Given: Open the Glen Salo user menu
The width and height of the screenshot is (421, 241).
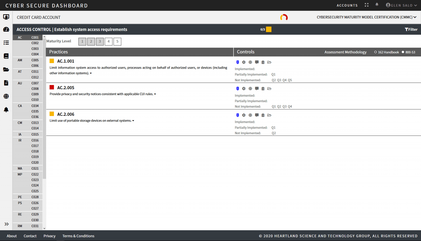Looking at the screenshot, I should 402,5.
